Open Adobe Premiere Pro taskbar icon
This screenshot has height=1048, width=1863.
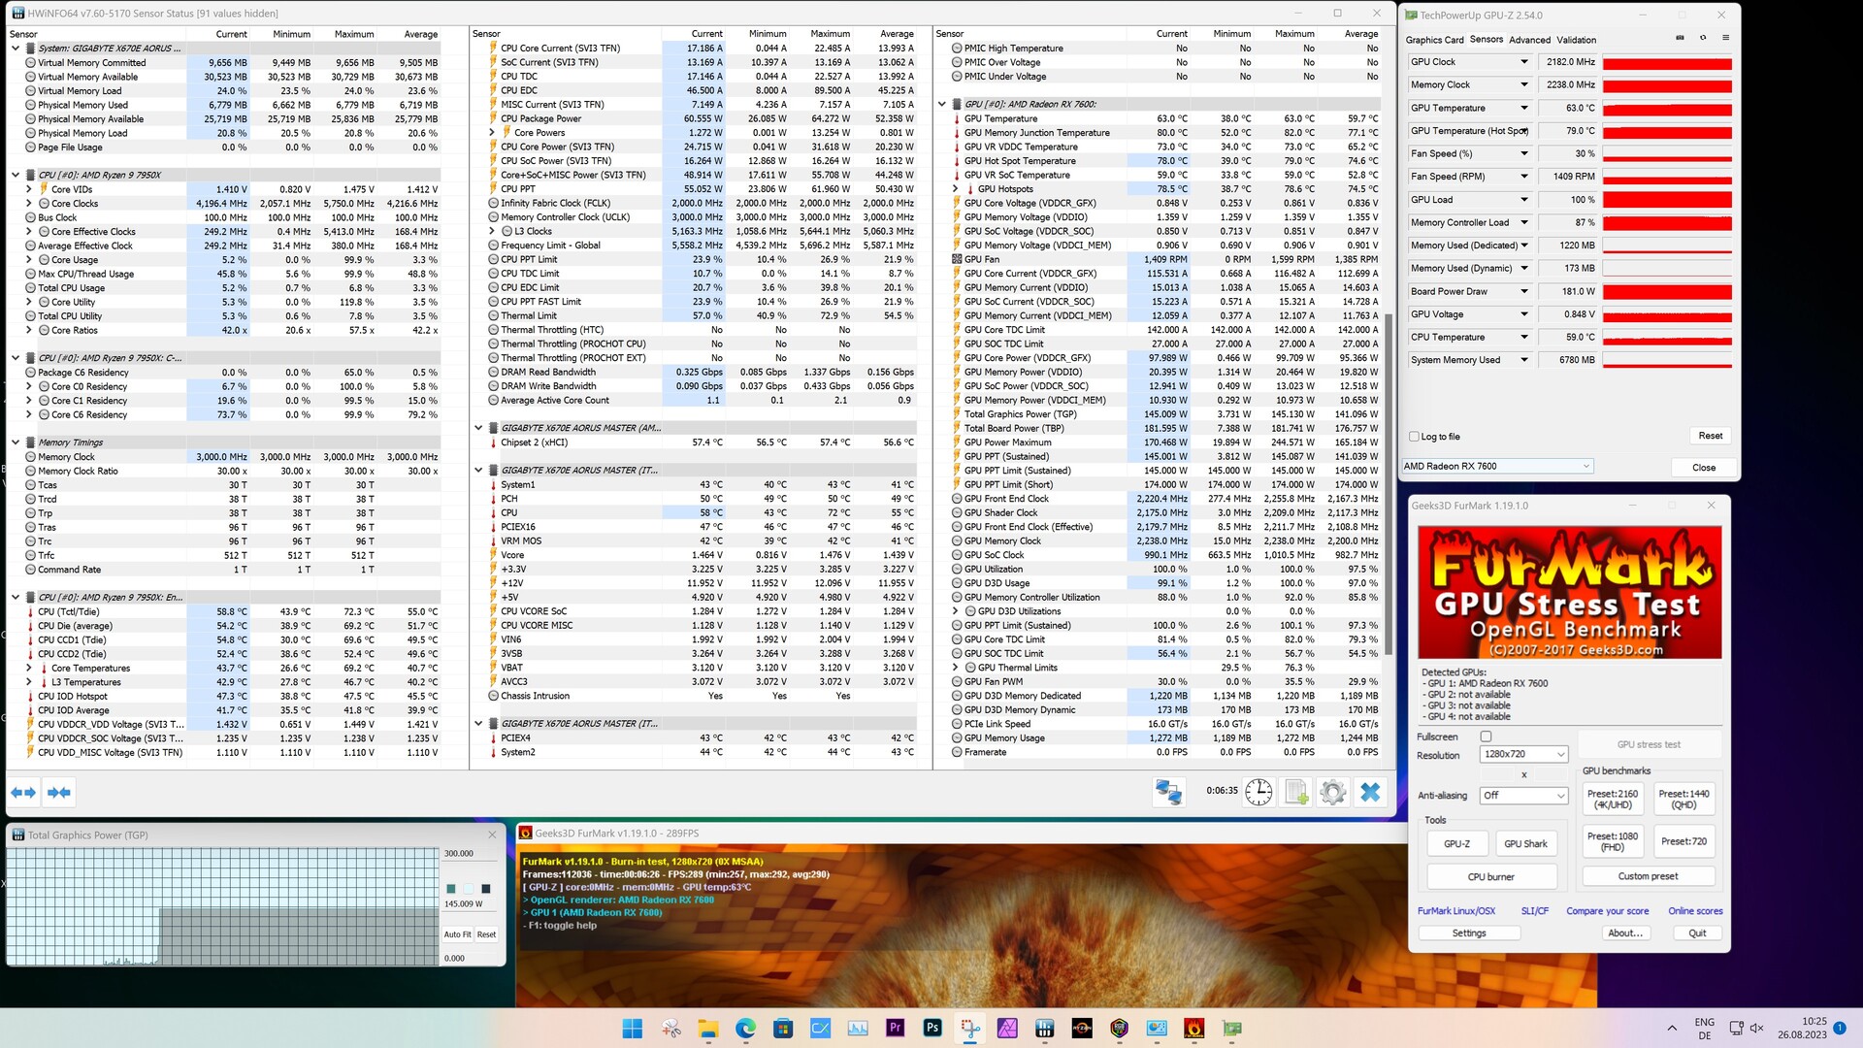pyautogui.click(x=895, y=1029)
